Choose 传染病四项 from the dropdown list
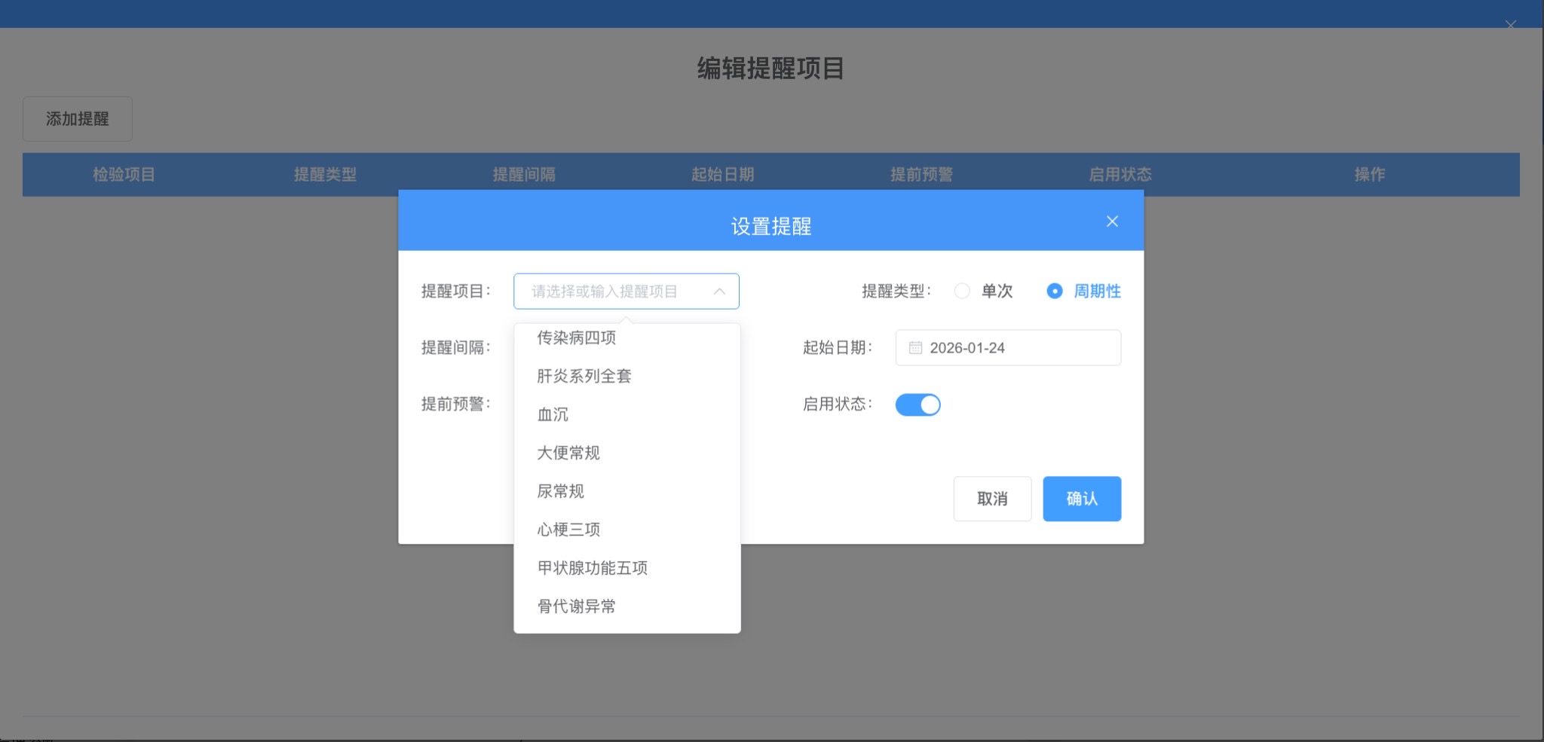 pos(576,338)
